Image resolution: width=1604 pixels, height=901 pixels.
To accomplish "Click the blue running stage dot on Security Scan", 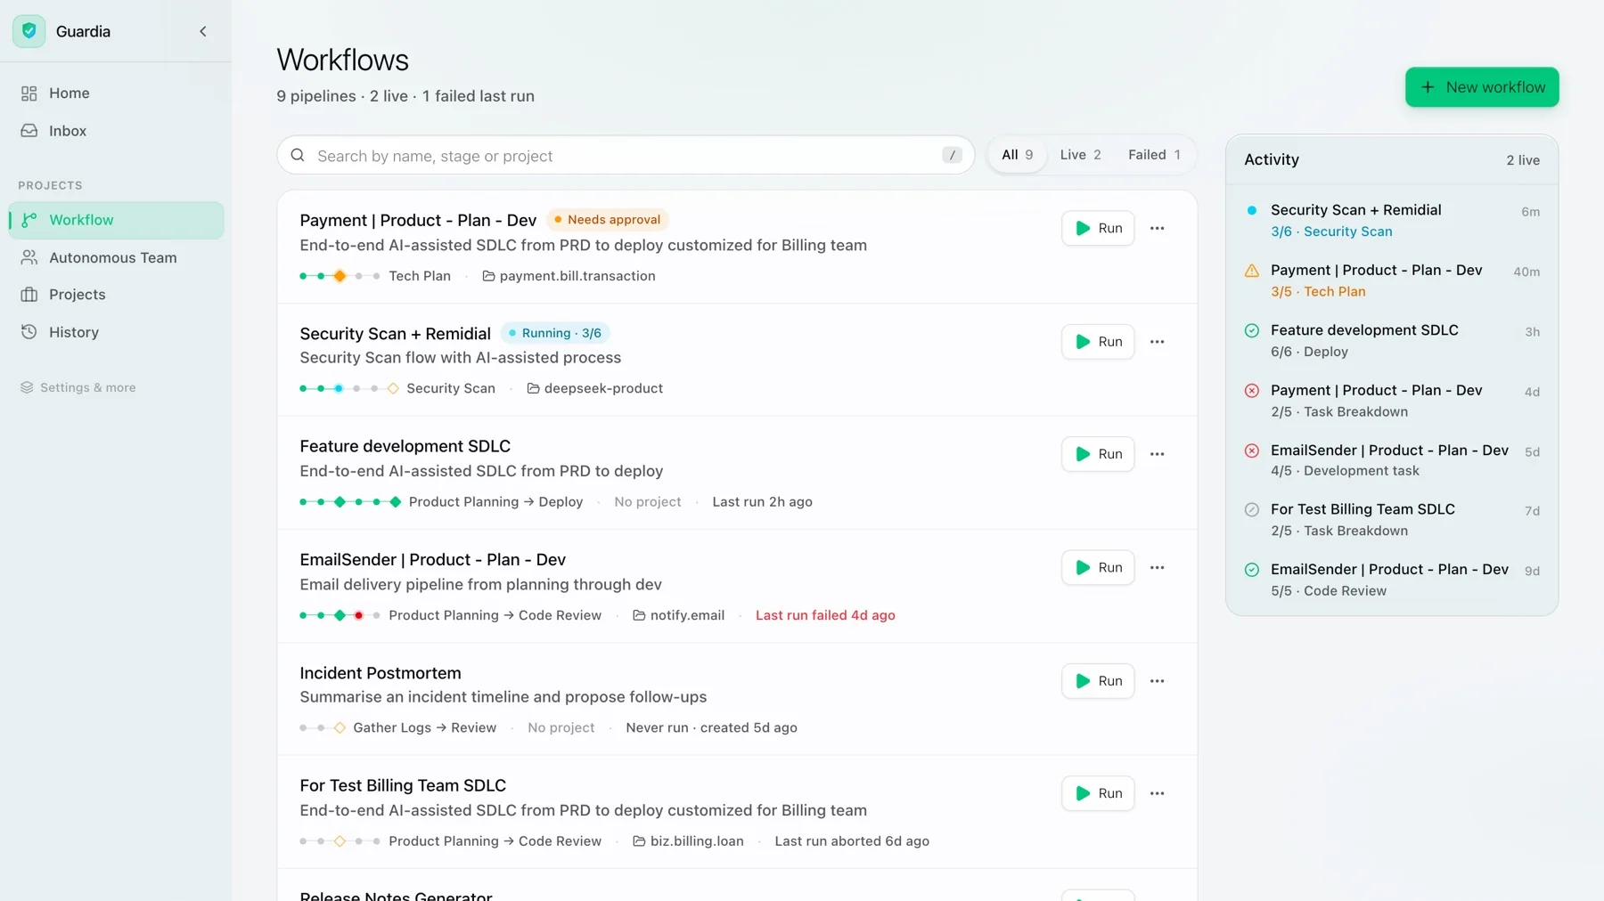I will [x=339, y=388].
